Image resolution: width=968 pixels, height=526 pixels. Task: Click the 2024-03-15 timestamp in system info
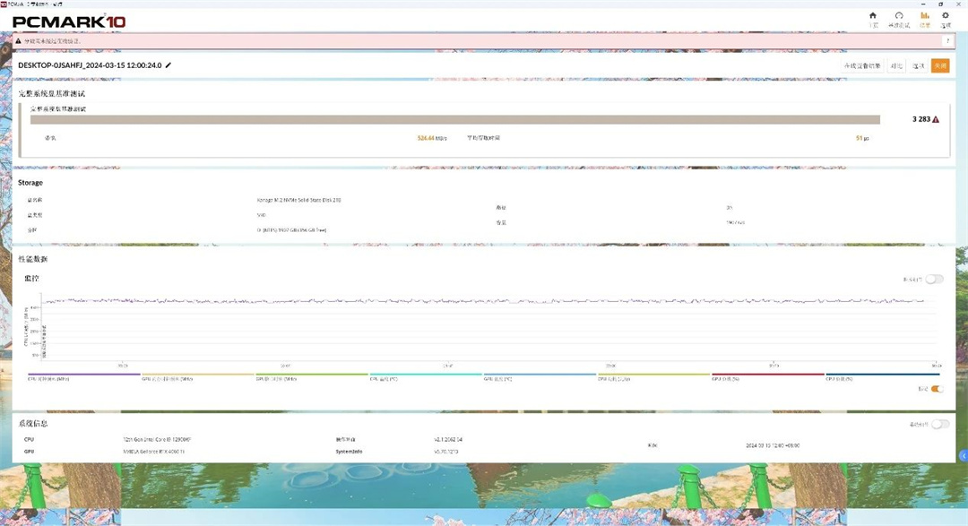click(x=773, y=445)
